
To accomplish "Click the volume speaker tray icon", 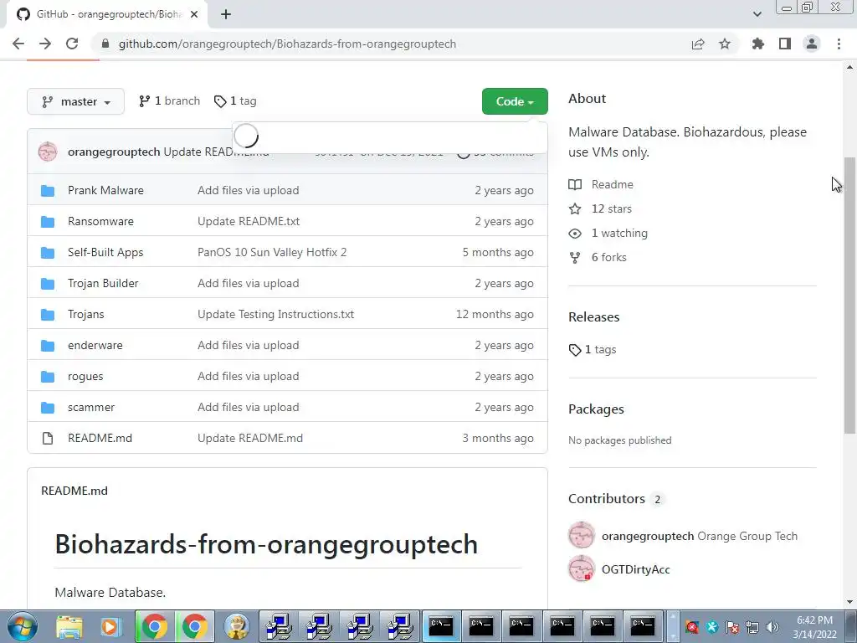I will pyautogui.click(x=772, y=627).
